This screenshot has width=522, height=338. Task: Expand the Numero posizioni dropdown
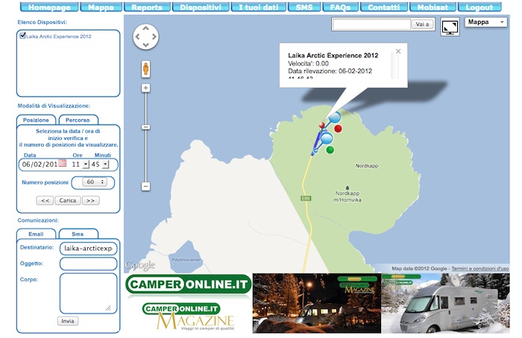coord(95,182)
